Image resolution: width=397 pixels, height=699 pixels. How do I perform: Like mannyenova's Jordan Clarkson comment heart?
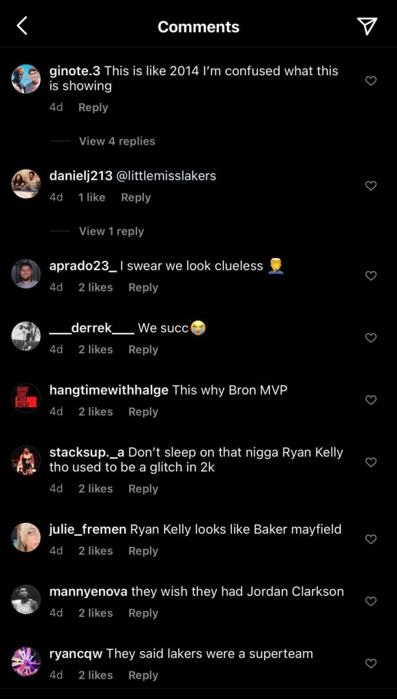coord(371,601)
